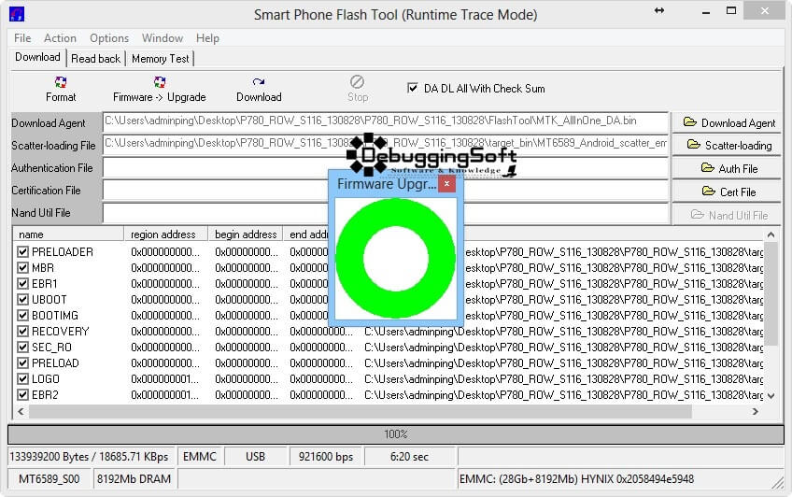Click the 6:20 sec elapsed time
This screenshot has width=792, height=497.
click(x=410, y=457)
